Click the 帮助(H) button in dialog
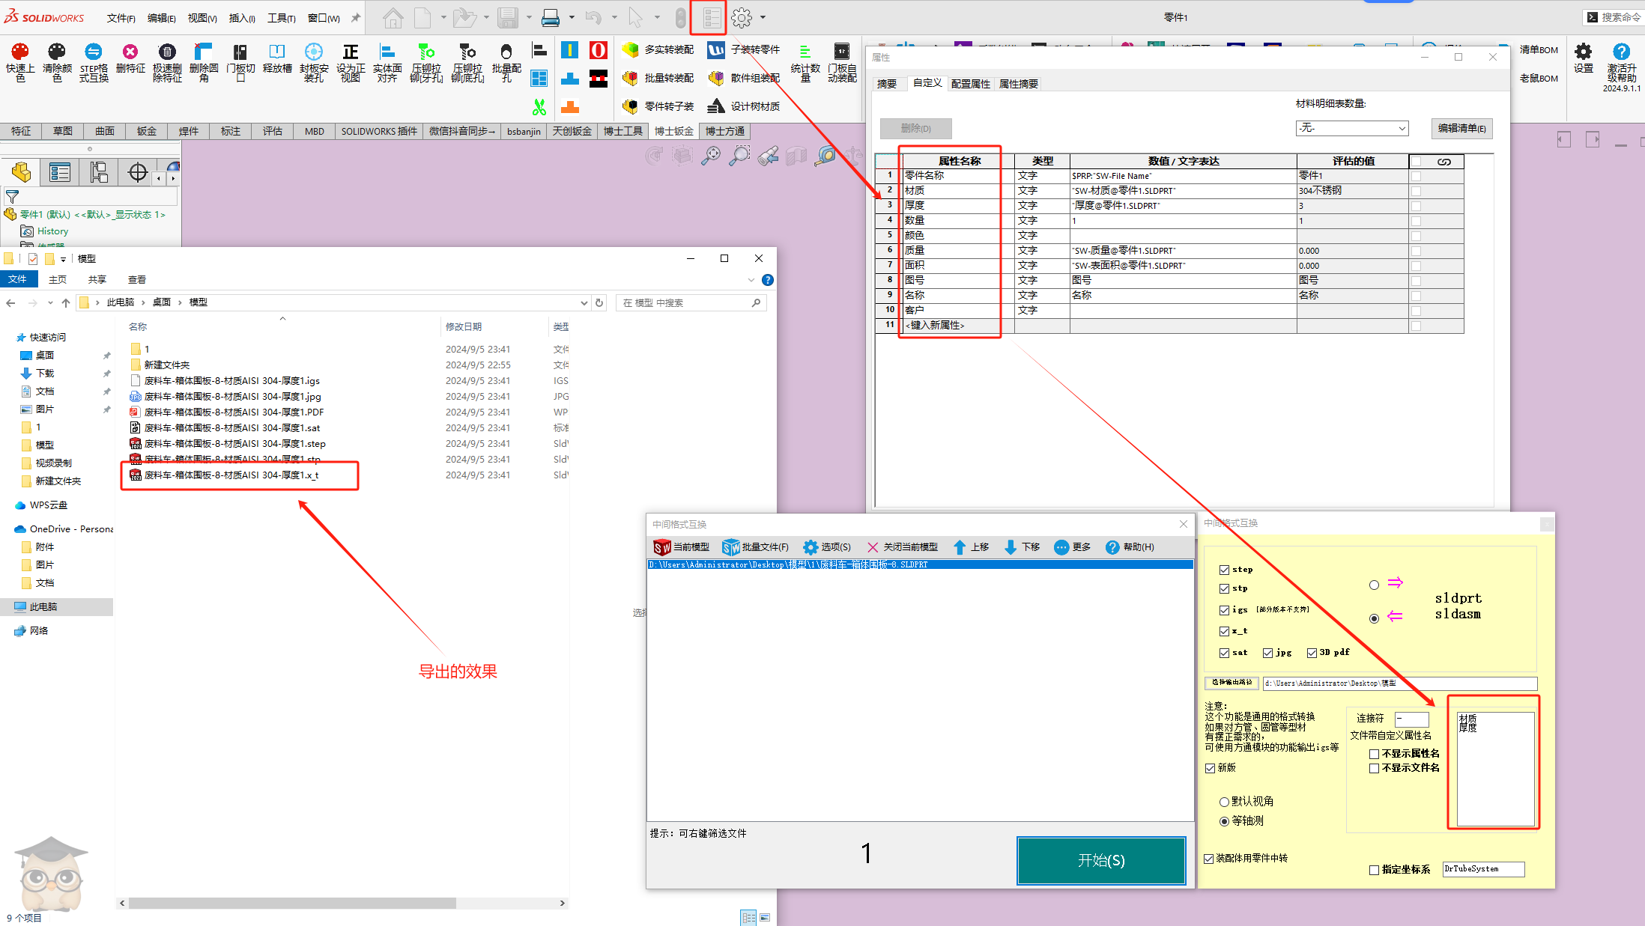Image resolution: width=1645 pixels, height=926 pixels. click(1130, 547)
